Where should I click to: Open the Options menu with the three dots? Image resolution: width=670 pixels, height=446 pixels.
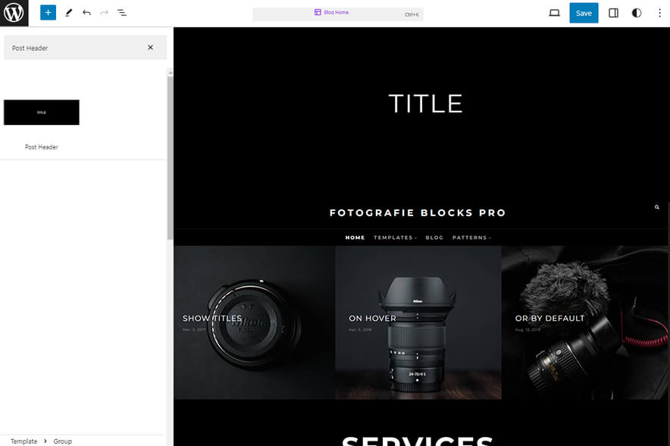[x=660, y=13]
